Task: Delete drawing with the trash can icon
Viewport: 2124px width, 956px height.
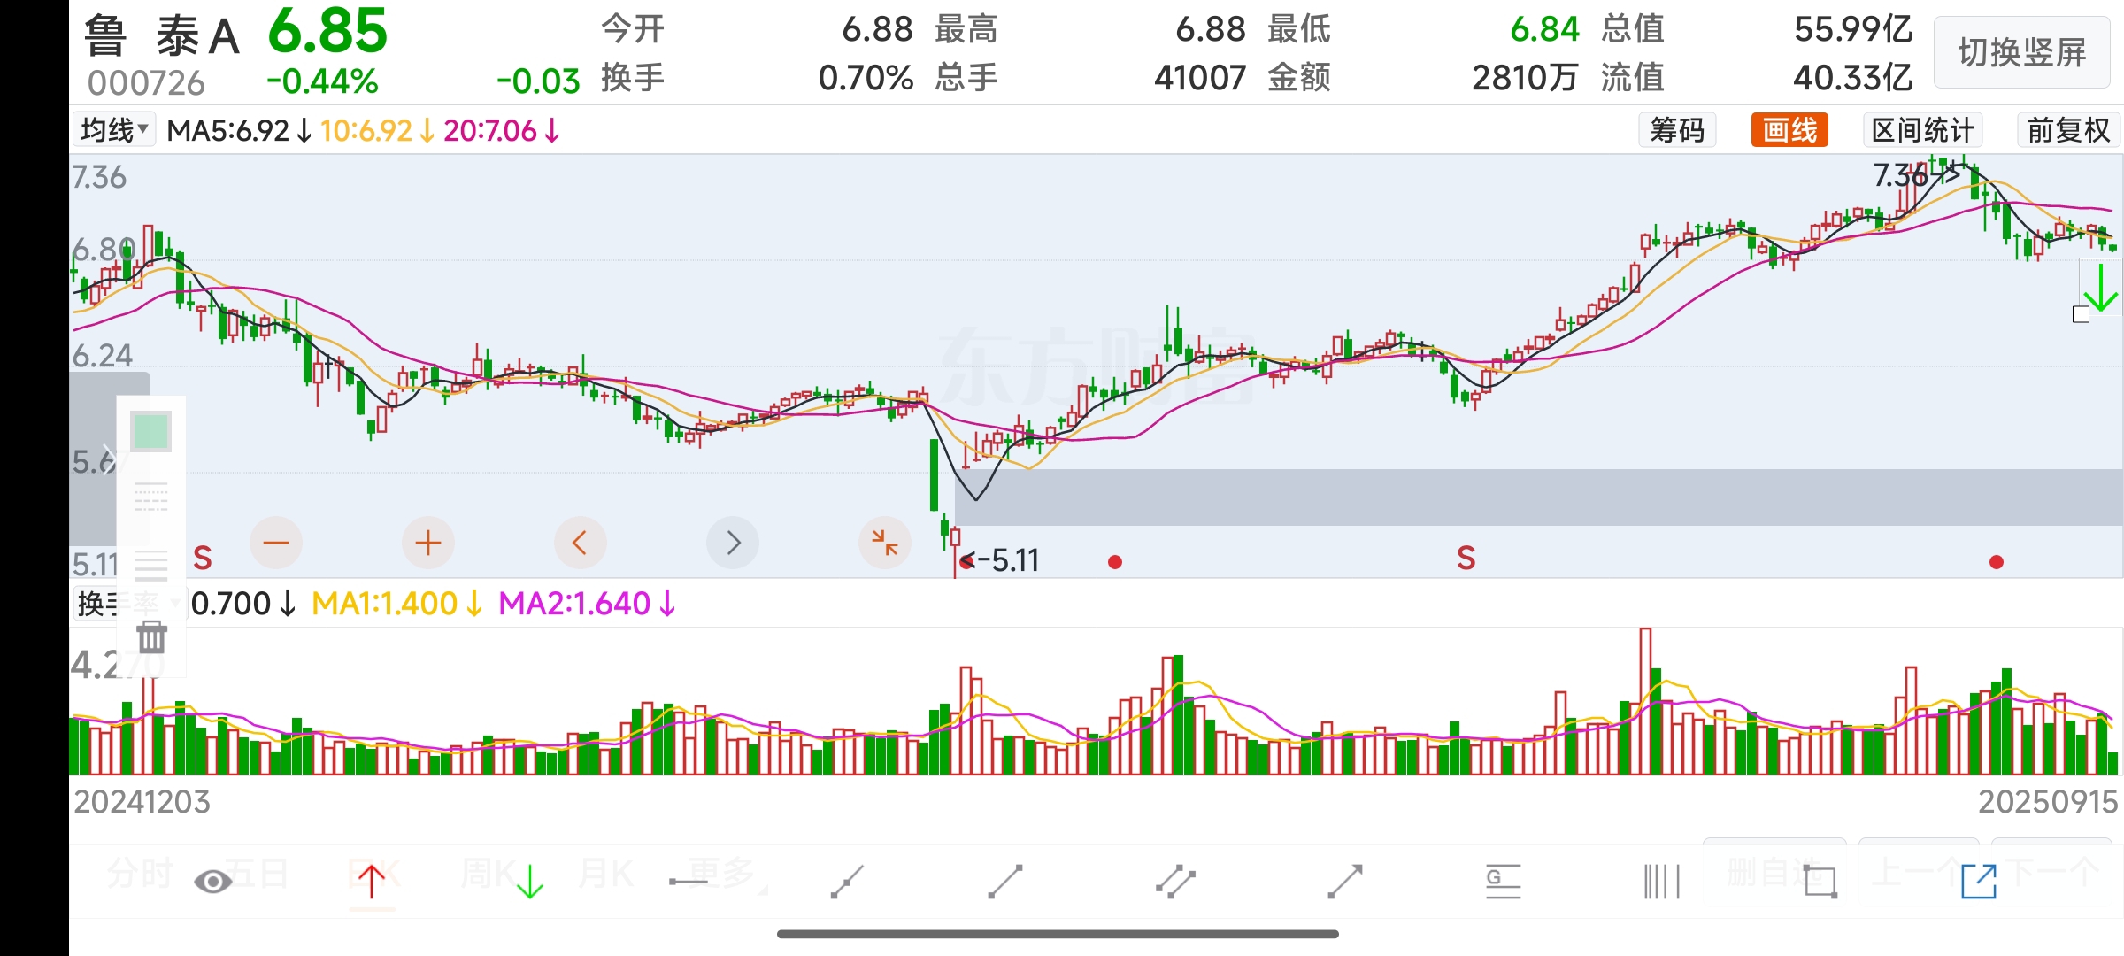Action: (x=151, y=636)
